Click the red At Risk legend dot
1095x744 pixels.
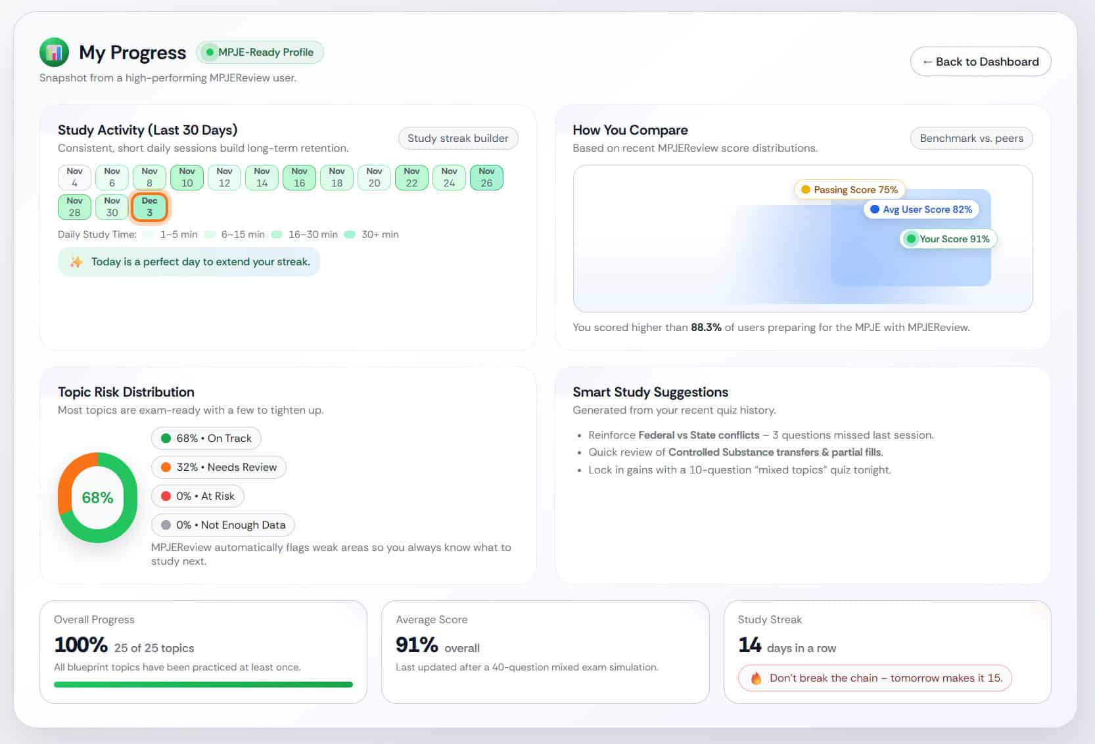pos(165,496)
